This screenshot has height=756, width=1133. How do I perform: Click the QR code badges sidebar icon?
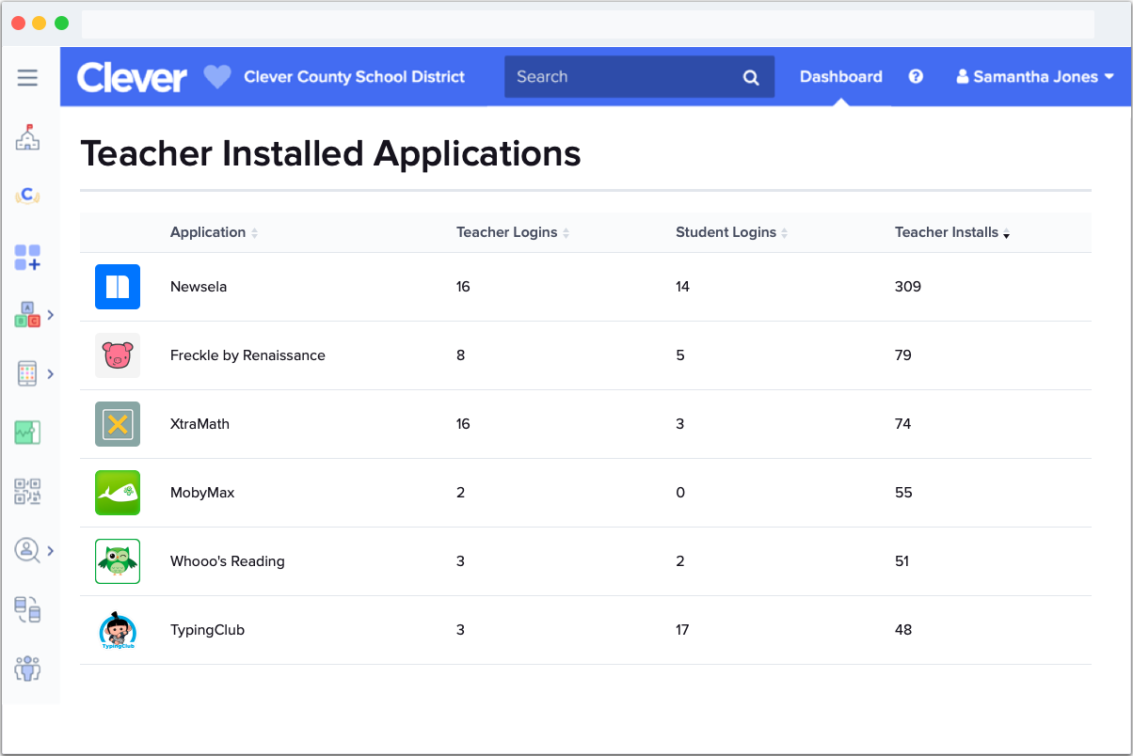(27, 492)
